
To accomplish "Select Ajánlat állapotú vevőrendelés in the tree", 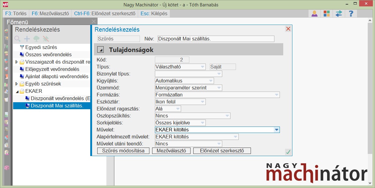I will click(x=57, y=76).
